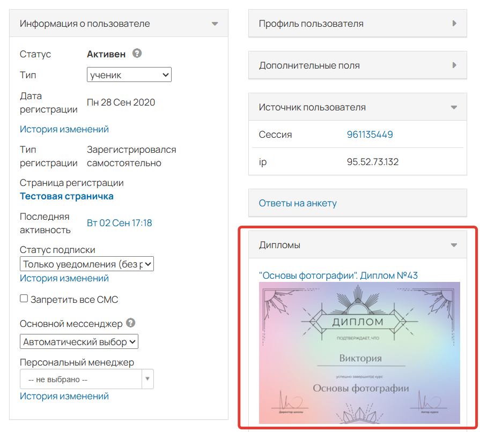Open the Персональный менеджер selector arrow
The image size is (480, 432).
pos(148,379)
